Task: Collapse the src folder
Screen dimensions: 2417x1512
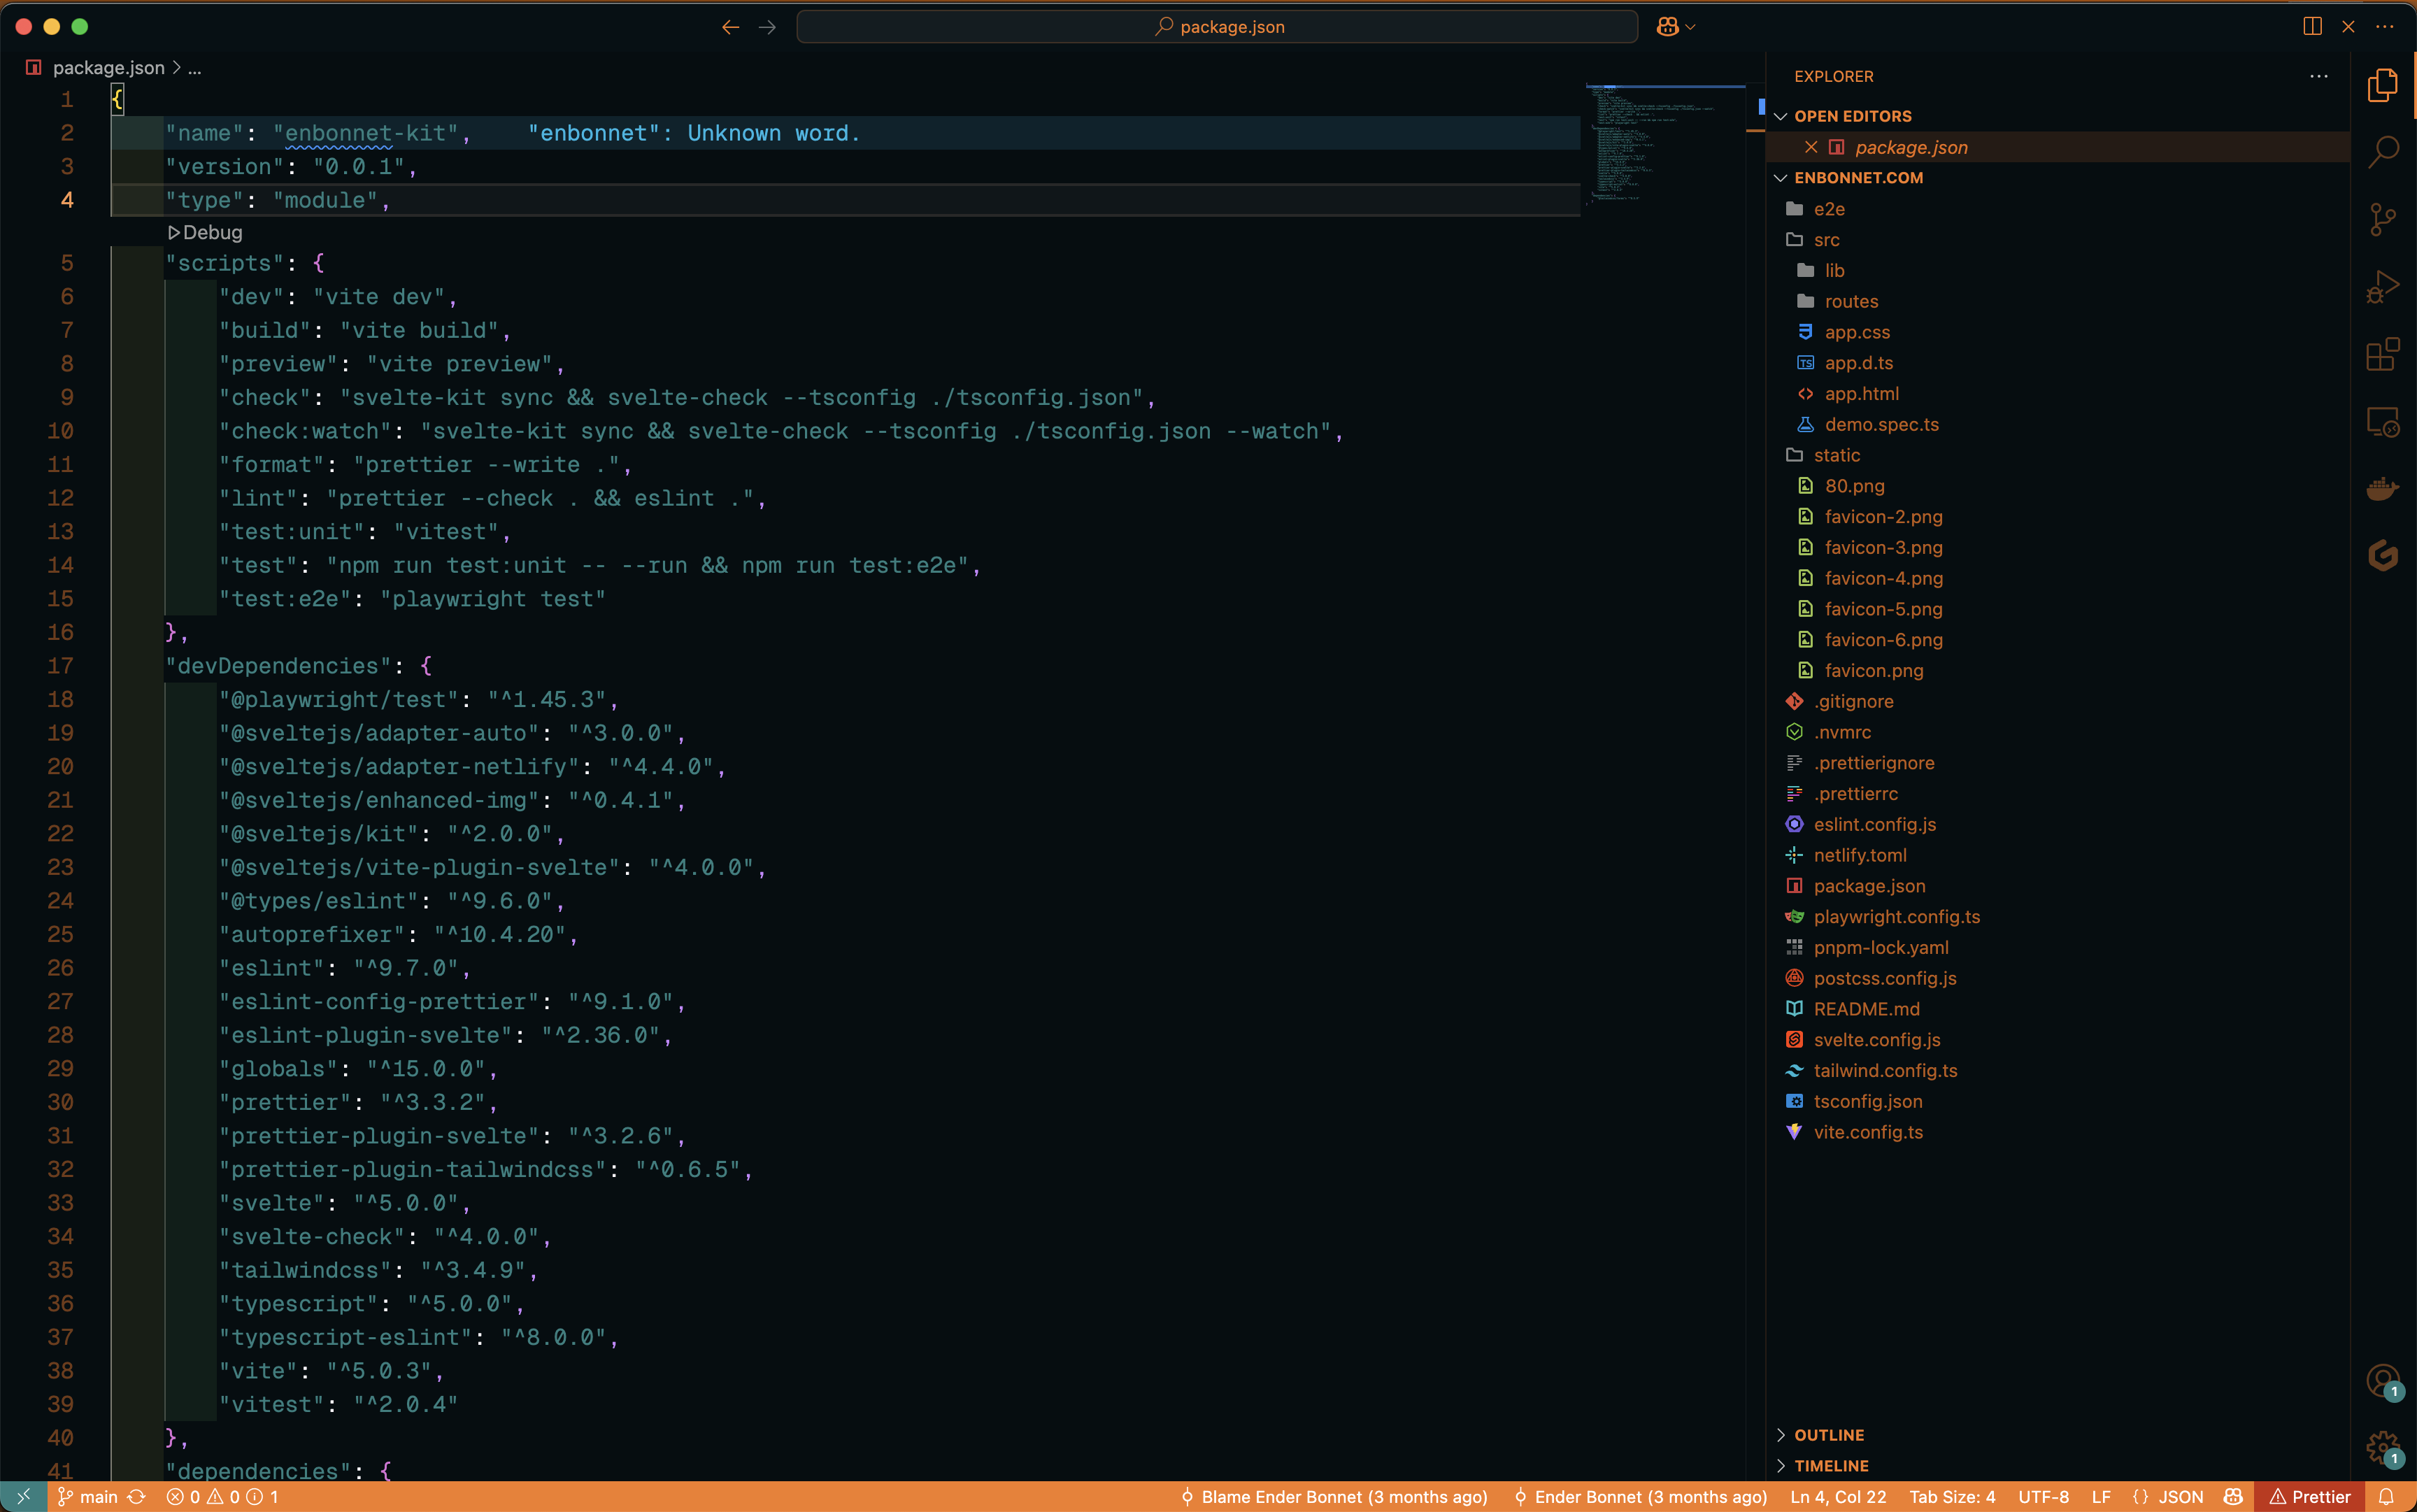Action: (1826, 240)
